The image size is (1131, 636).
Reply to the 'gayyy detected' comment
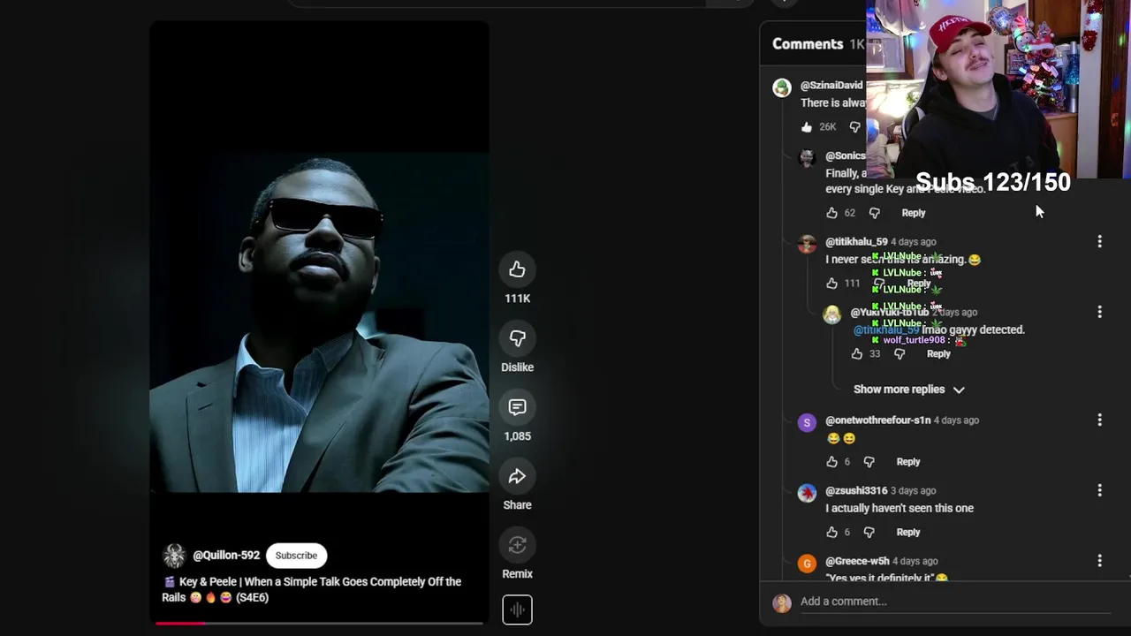point(938,354)
